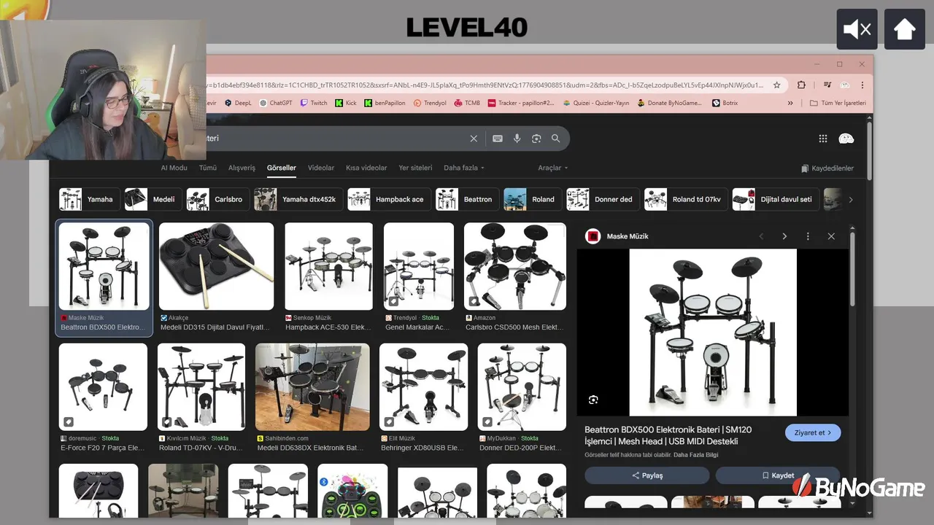Unmute using the overlay speaker button
Screen dimensions: 934x525
pyautogui.click(x=857, y=29)
